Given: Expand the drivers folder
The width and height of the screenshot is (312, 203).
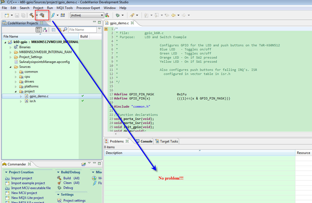Looking at the screenshot, I should click(x=16, y=82).
